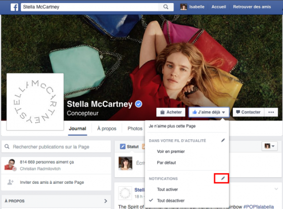Click the Stella McCartney post avatar
Viewport: 283px width, 209px height.
click(125, 193)
